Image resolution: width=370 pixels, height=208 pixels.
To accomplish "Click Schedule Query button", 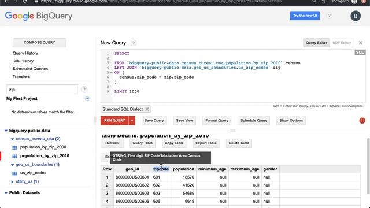I will (x=254, y=121).
